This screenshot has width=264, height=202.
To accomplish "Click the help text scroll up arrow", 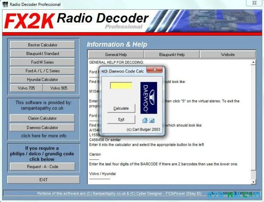I will click(x=253, y=62).
